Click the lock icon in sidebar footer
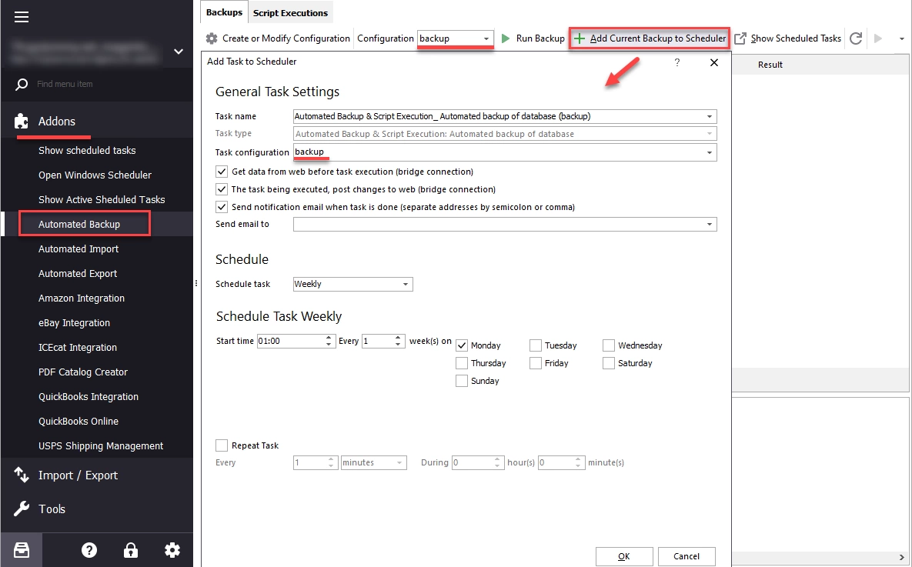The height and width of the screenshot is (567, 912). pyautogui.click(x=130, y=550)
